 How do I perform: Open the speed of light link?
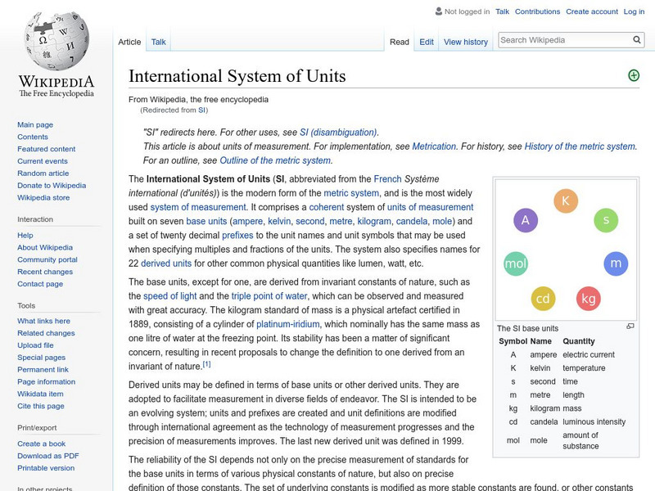tap(169, 296)
